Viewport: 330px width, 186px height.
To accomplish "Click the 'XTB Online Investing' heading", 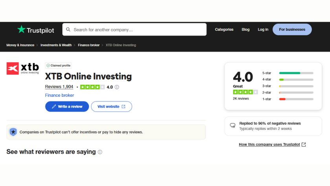I will click(x=88, y=76).
